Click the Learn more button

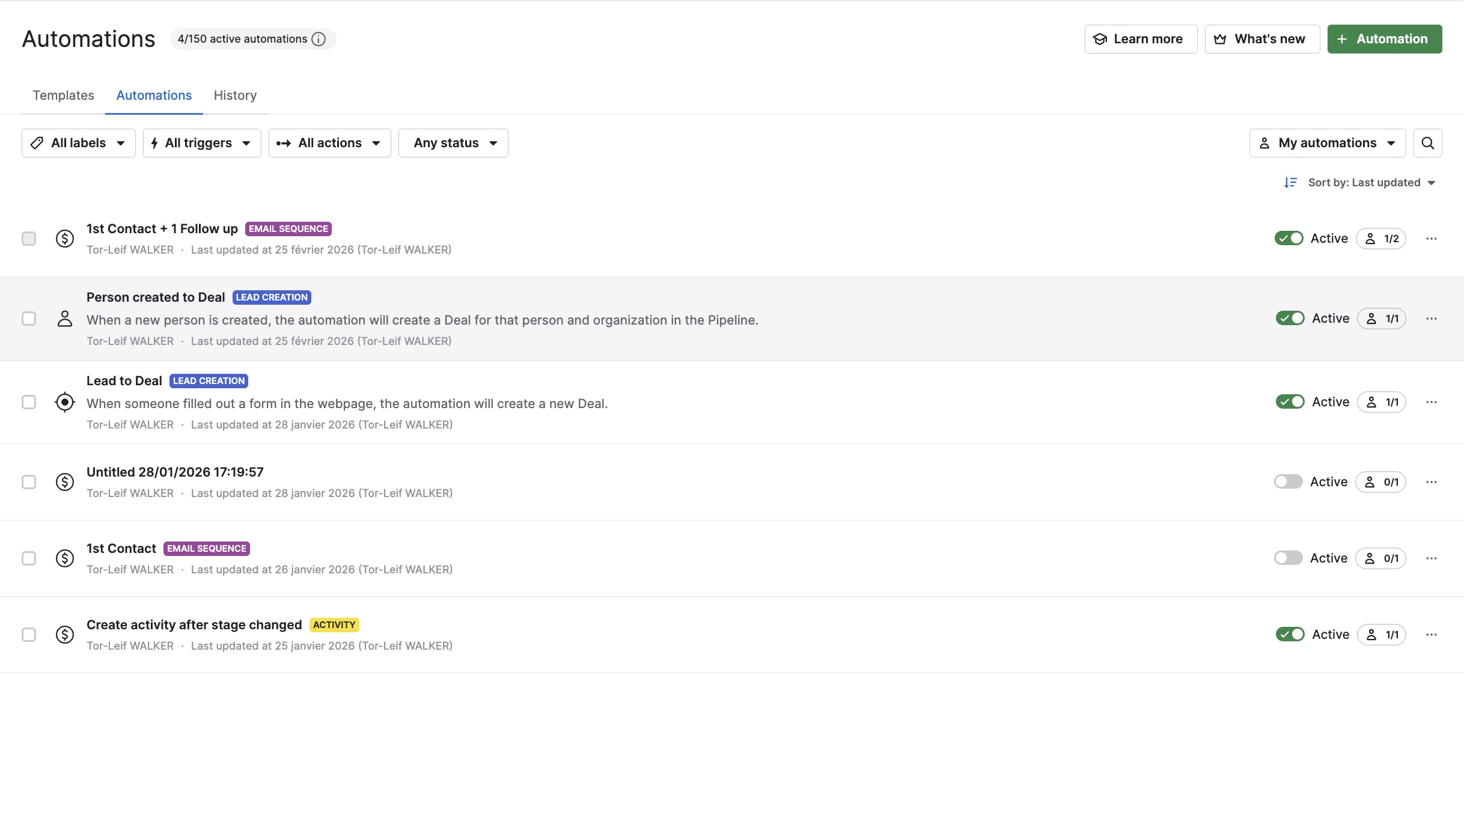(x=1141, y=39)
